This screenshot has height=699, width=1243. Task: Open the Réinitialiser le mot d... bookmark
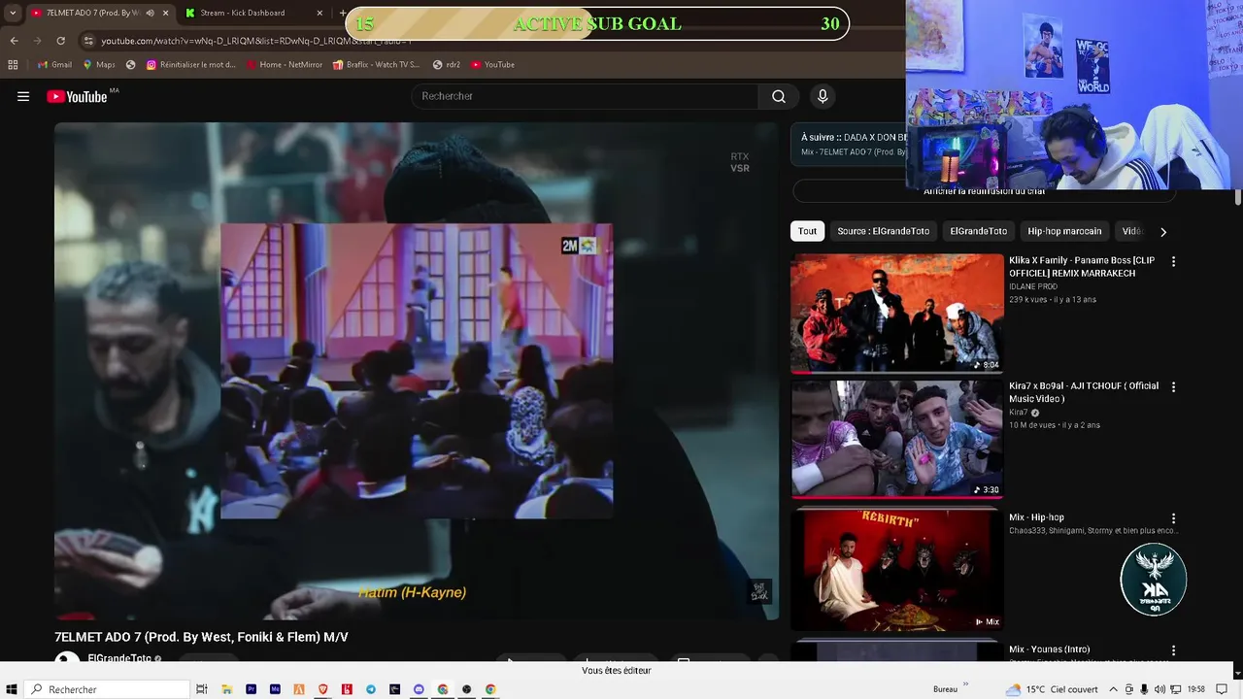click(x=191, y=65)
